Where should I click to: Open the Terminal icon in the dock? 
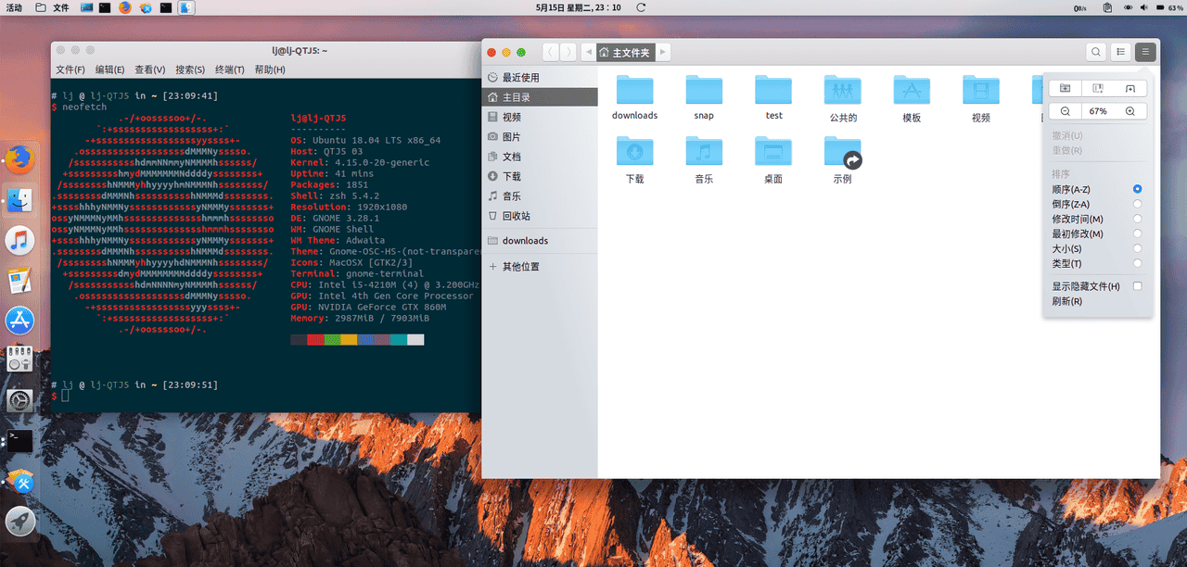coord(19,441)
